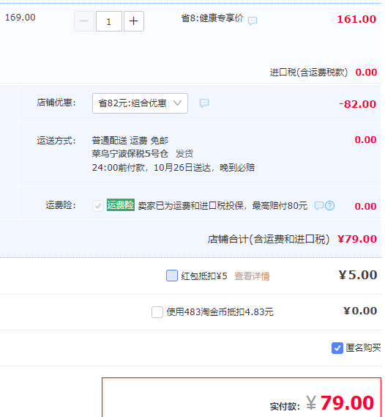The height and width of the screenshot is (417, 385).
Task: Increase quantity with the plus button
Action: click(134, 21)
